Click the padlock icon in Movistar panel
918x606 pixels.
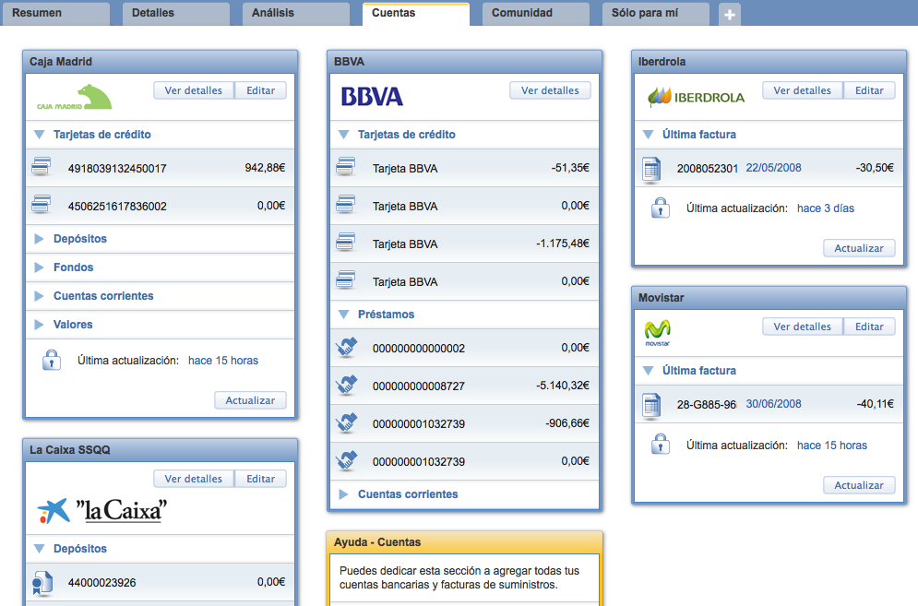[660, 445]
